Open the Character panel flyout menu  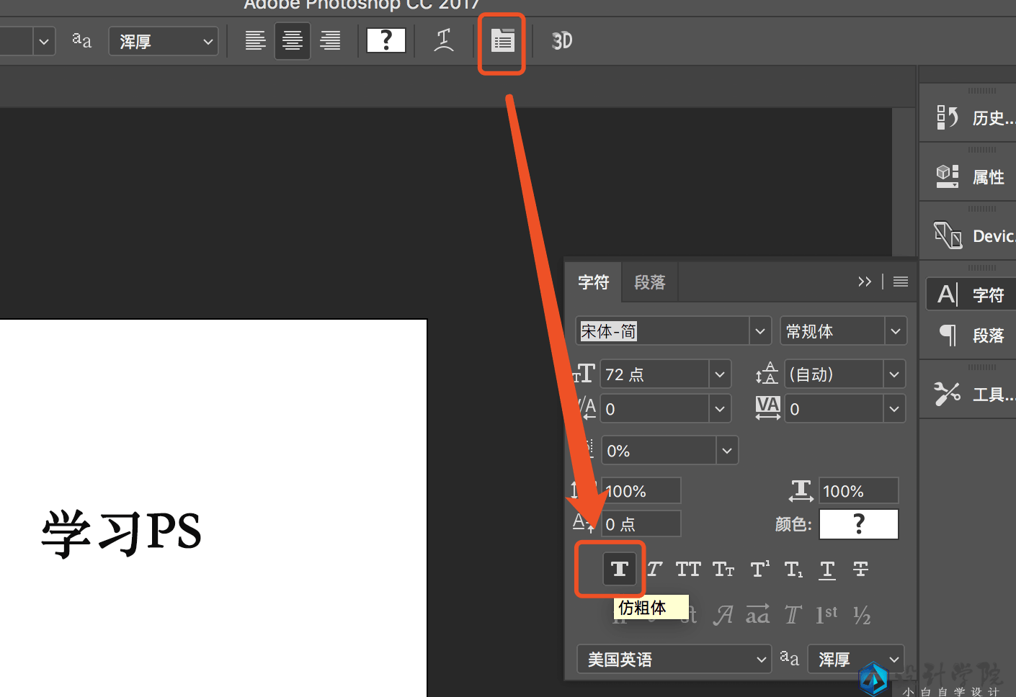click(901, 282)
